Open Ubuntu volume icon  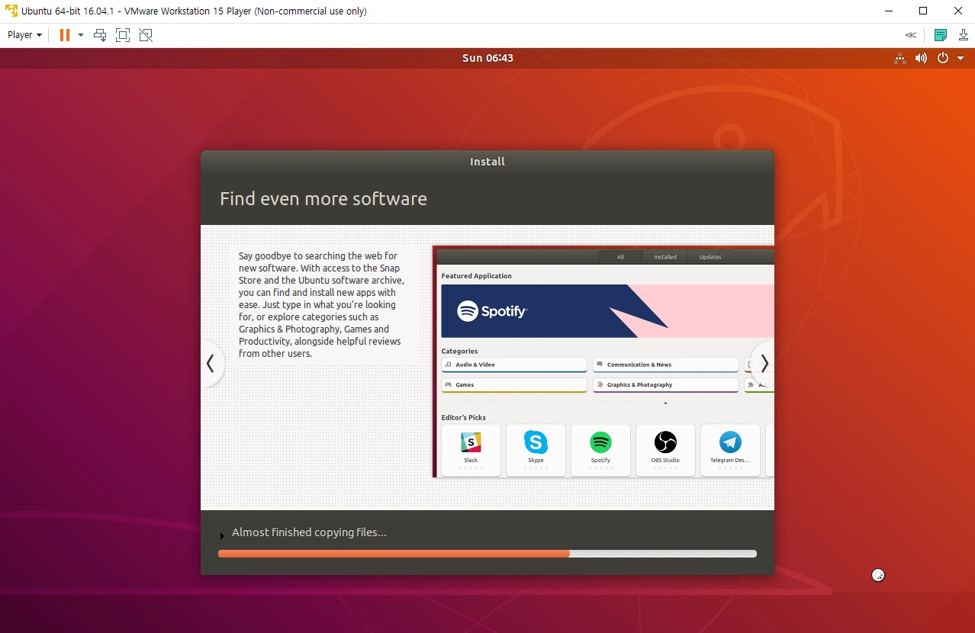tap(921, 58)
